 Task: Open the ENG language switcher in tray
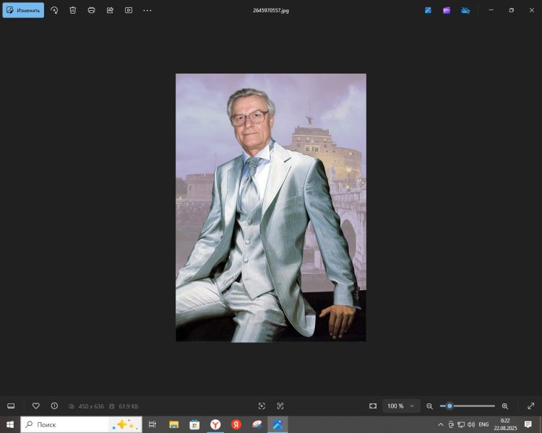click(x=483, y=424)
